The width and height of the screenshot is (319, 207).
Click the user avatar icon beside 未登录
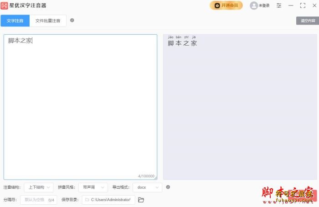pos(254,5)
